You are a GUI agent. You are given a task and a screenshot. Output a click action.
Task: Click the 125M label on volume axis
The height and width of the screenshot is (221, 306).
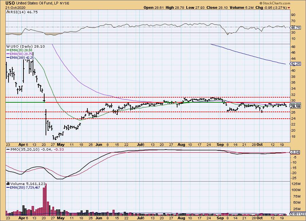pos(296,184)
